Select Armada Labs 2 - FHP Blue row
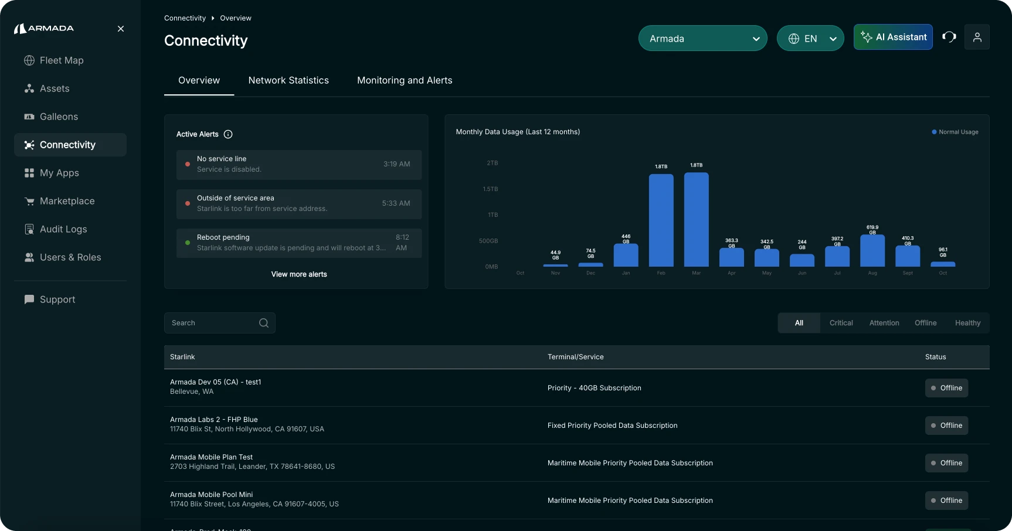1012x531 pixels. [x=577, y=425]
